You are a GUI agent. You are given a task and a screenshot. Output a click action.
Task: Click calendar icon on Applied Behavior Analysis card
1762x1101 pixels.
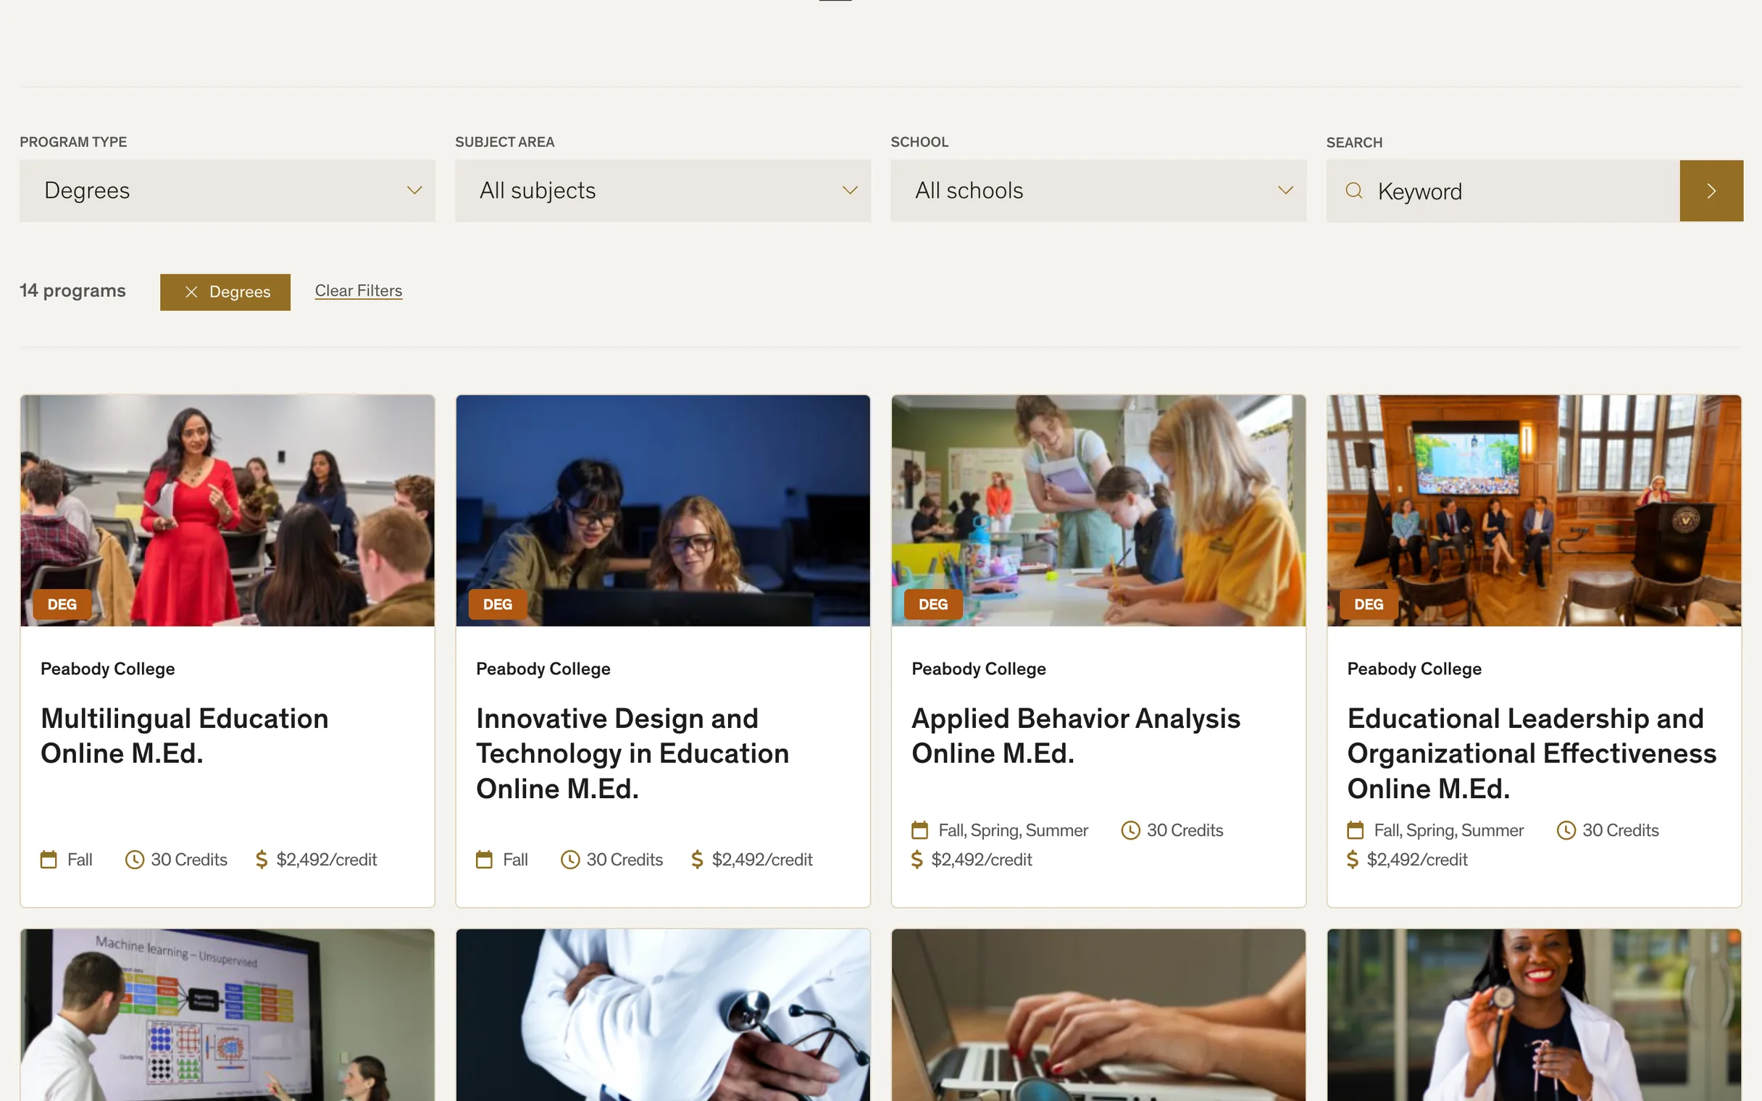coord(919,831)
